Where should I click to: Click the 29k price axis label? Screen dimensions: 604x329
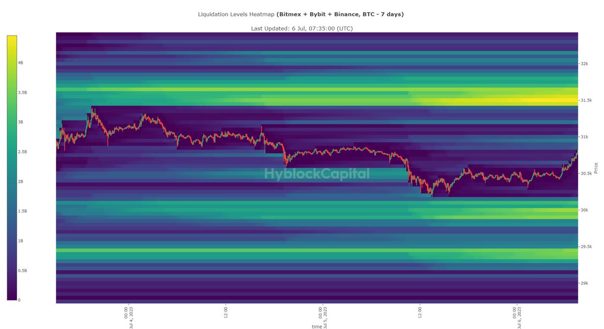(584, 284)
